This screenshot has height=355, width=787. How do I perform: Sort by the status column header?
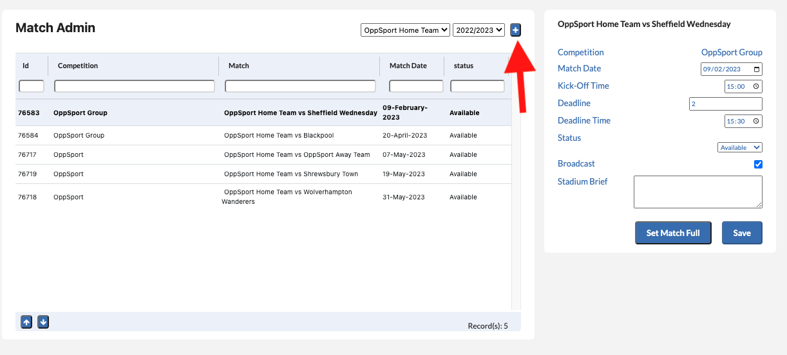464,66
